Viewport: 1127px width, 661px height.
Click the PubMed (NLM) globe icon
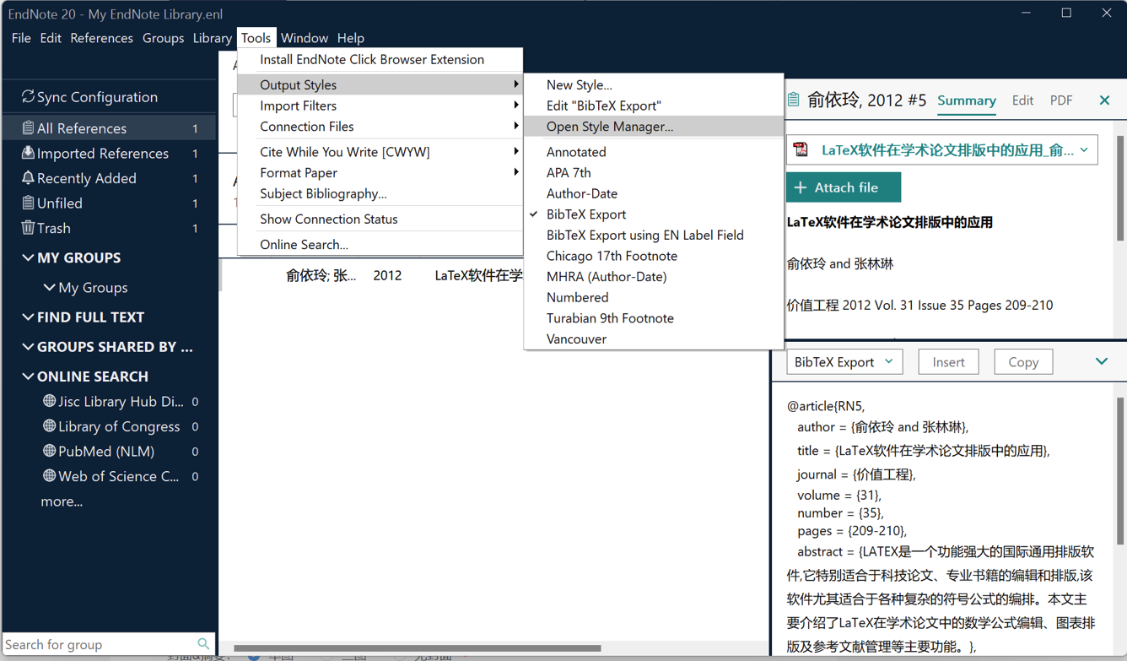(x=49, y=451)
